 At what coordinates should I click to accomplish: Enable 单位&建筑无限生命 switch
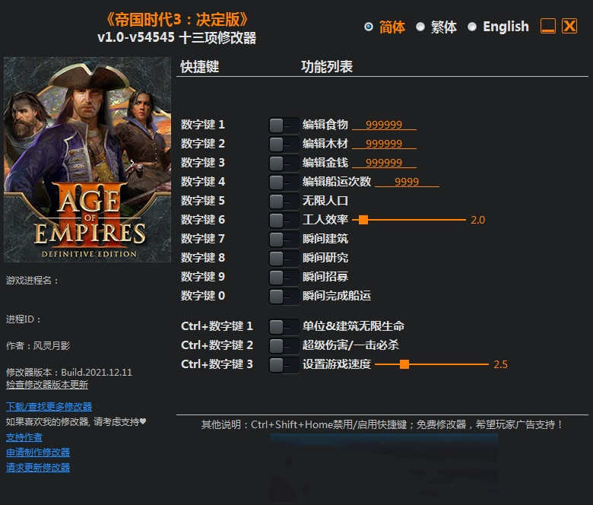click(284, 326)
